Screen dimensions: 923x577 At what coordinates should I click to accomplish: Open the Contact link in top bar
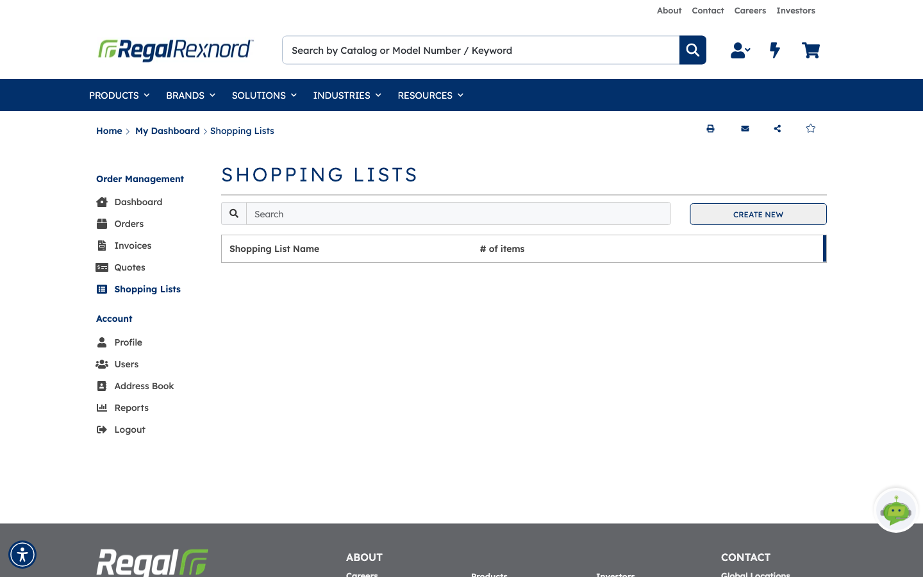tap(708, 10)
